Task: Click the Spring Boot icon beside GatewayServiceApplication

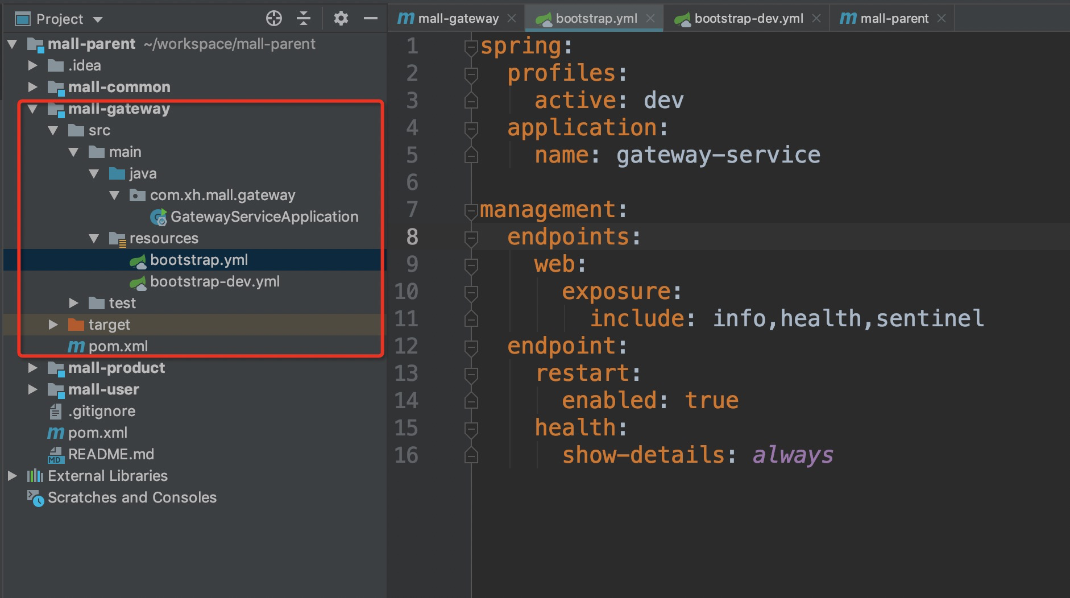Action: 157,217
